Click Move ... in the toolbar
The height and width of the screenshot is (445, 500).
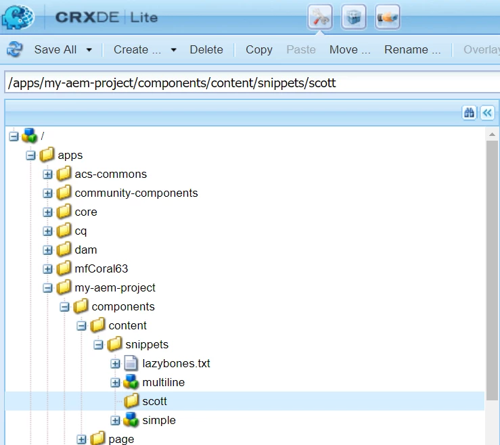click(x=350, y=49)
